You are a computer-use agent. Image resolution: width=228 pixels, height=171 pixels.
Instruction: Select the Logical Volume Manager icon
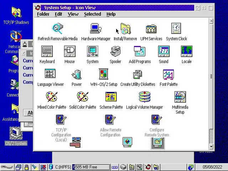144,97
